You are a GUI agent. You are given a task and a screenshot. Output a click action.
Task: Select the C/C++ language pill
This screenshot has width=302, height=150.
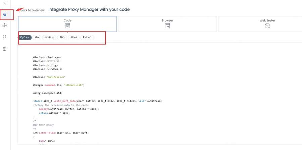pyautogui.click(x=25, y=38)
